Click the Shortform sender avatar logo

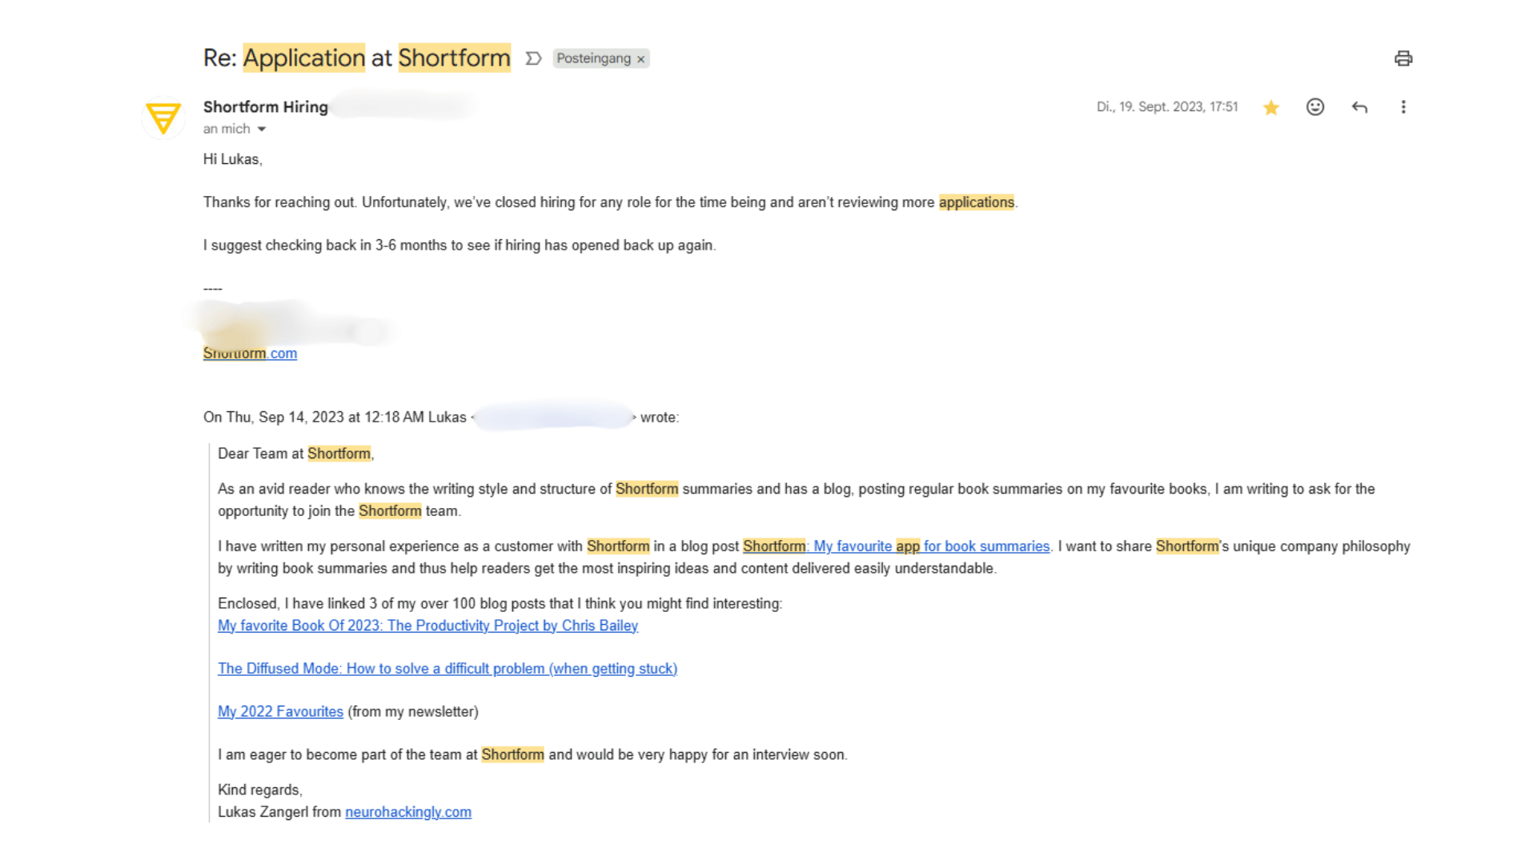[x=164, y=118]
